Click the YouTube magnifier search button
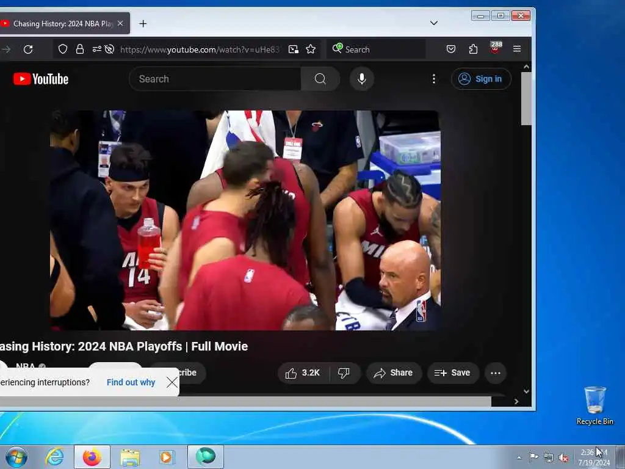Viewport: 625px width, 469px height. [x=320, y=79]
